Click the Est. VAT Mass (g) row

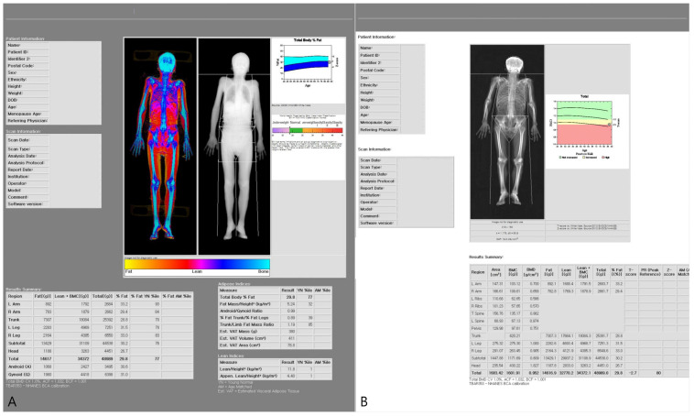coord(275,332)
